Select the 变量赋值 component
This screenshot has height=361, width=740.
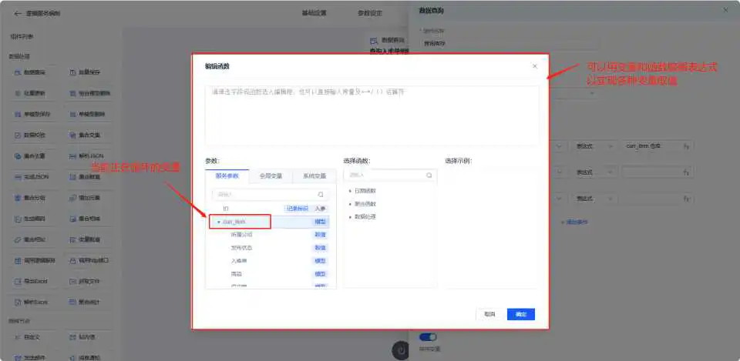pos(87,239)
